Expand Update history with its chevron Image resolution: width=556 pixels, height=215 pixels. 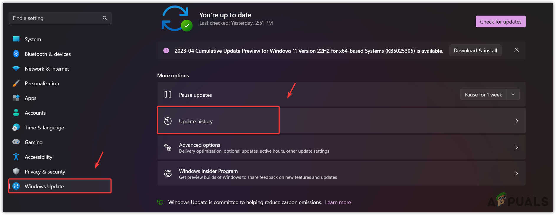point(517,121)
